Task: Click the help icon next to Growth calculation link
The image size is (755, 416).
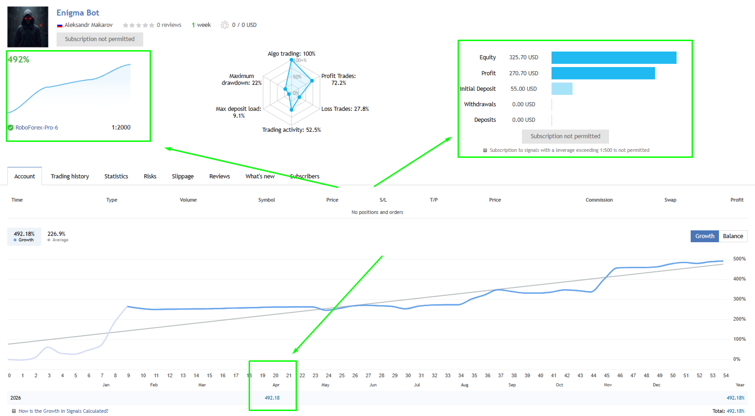Action: point(14,411)
